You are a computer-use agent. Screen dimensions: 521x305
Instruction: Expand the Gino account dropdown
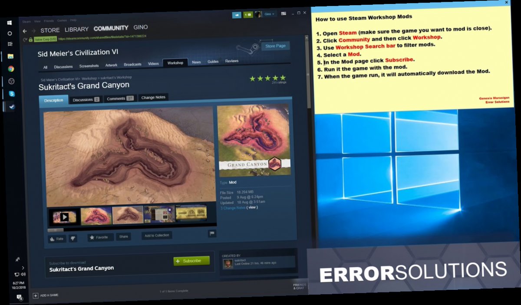coord(270,14)
